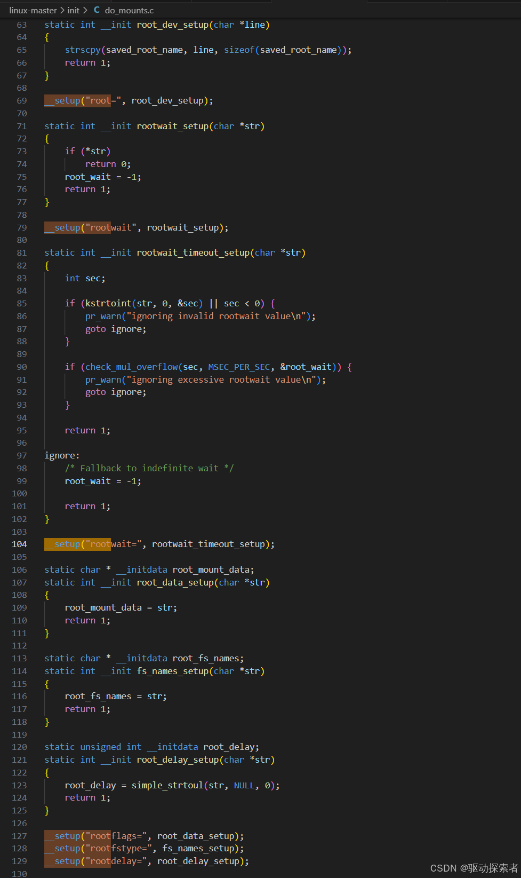Click the C language file icon in breadcrumb
Viewport: 521px width, 878px height.
(97, 10)
